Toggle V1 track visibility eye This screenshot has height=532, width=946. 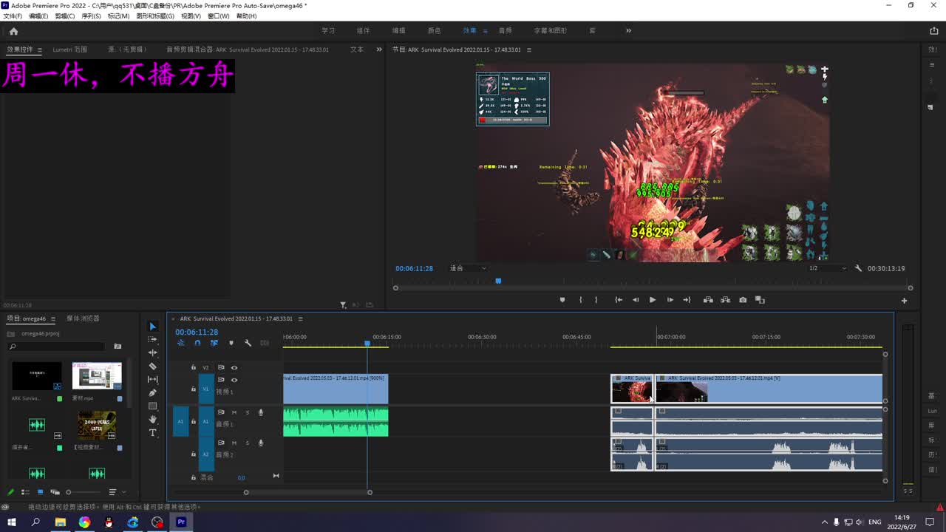(234, 380)
